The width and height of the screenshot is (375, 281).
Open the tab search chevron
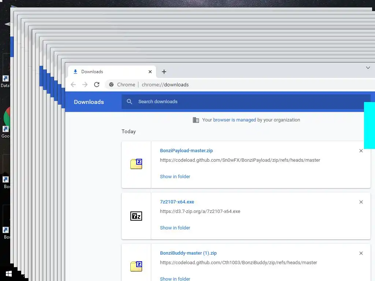[368, 68]
